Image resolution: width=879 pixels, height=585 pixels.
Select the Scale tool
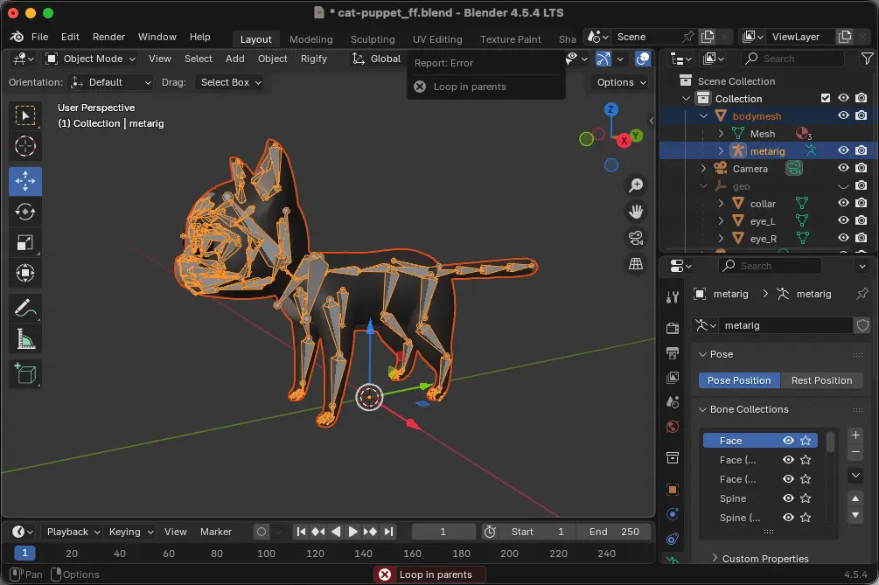[x=25, y=242]
